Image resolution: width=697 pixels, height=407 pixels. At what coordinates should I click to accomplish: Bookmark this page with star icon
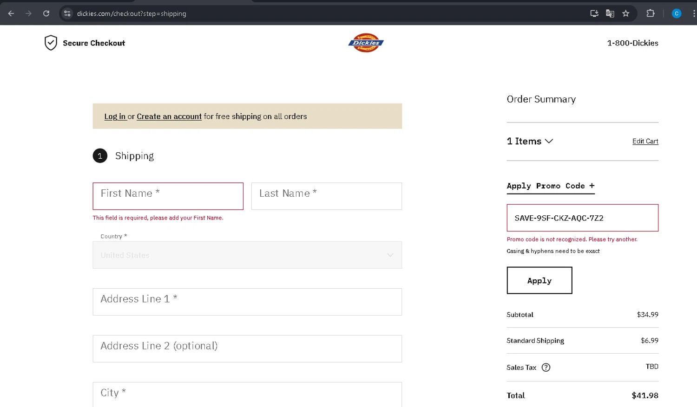pos(626,13)
